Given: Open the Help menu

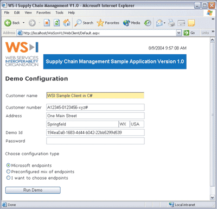Looking at the screenshot, I should point(72,12).
